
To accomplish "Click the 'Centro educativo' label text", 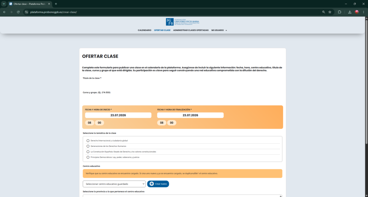I will [91, 166].
